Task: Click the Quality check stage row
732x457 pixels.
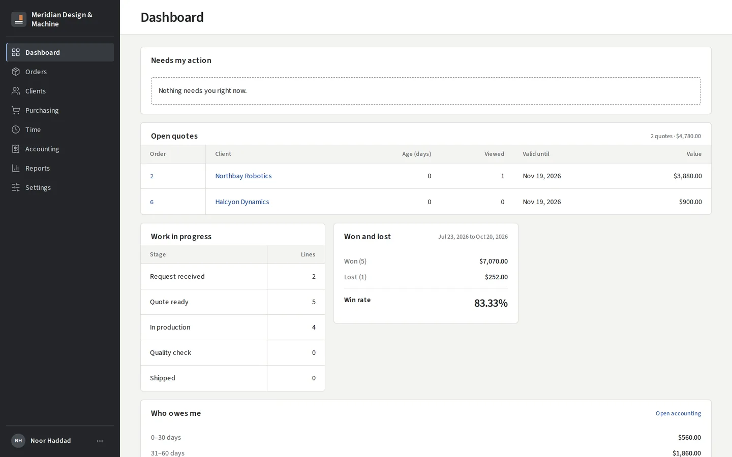Action: click(233, 352)
